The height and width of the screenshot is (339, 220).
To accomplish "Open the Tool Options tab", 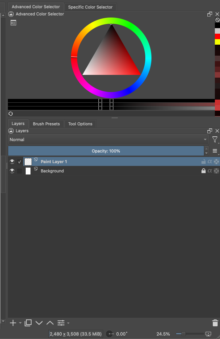I will pyautogui.click(x=80, y=124).
